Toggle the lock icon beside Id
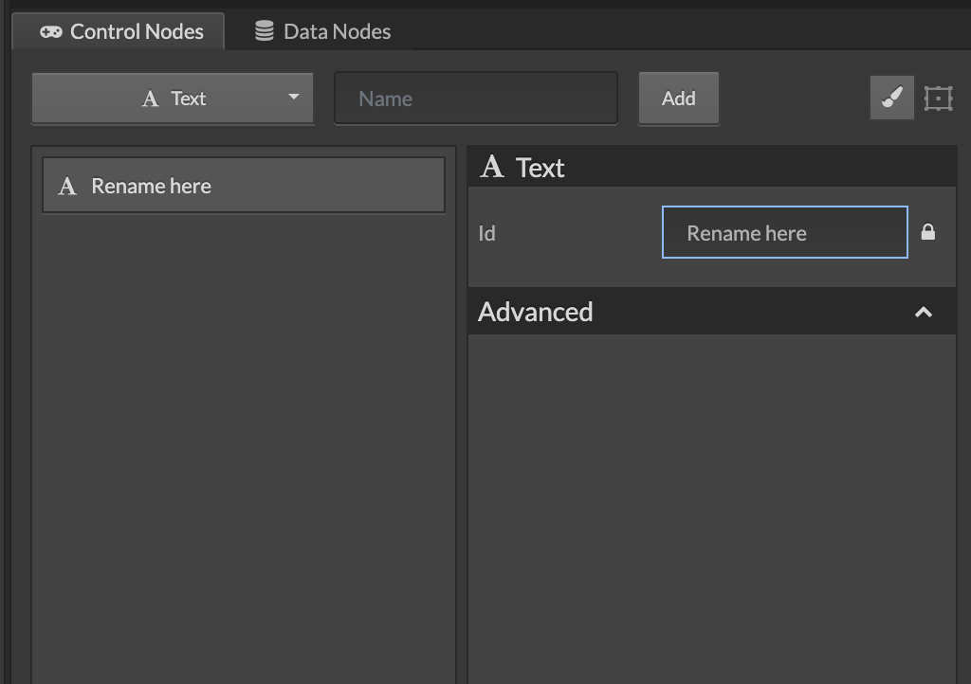This screenshot has width=971, height=684. [x=927, y=232]
